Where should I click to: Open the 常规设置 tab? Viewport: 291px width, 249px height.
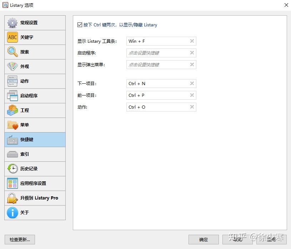pyautogui.click(x=35, y=23)
